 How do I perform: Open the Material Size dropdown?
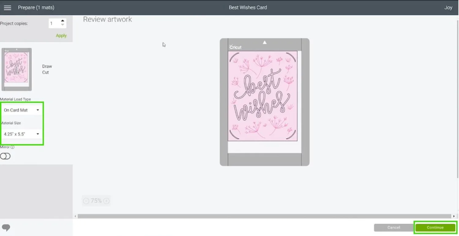pos(22,134)
